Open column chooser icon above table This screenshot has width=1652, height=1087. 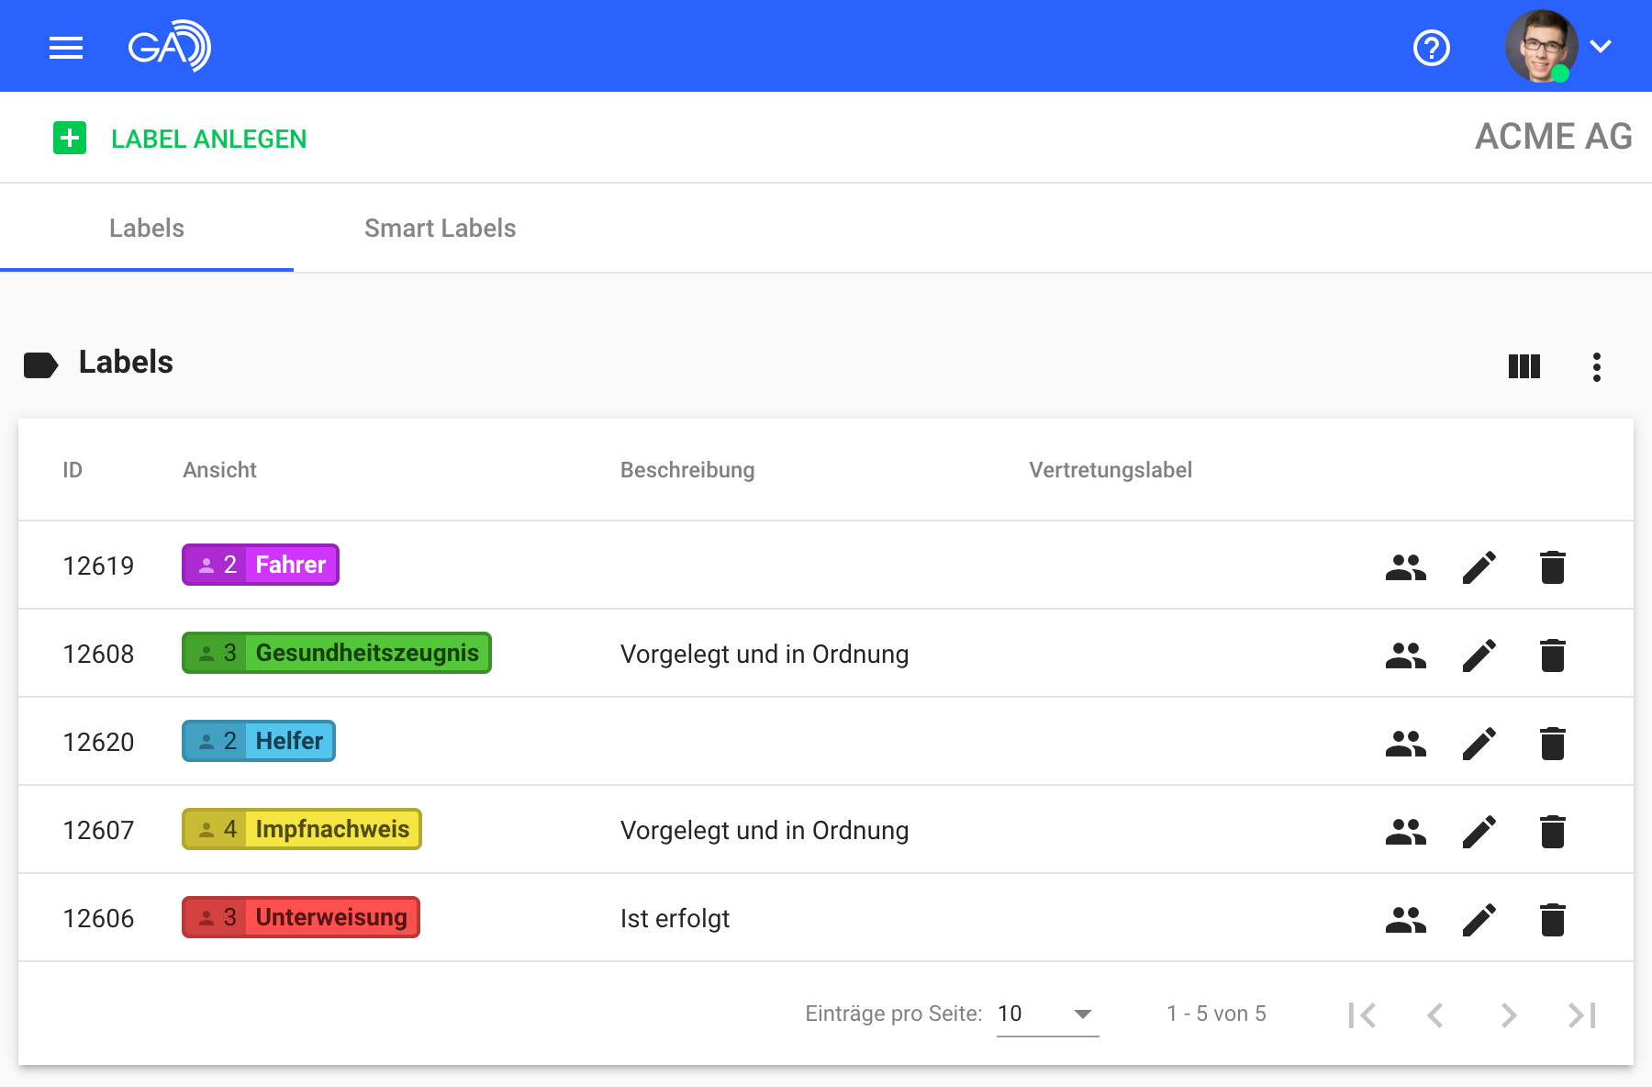(x=1524, y=366)
